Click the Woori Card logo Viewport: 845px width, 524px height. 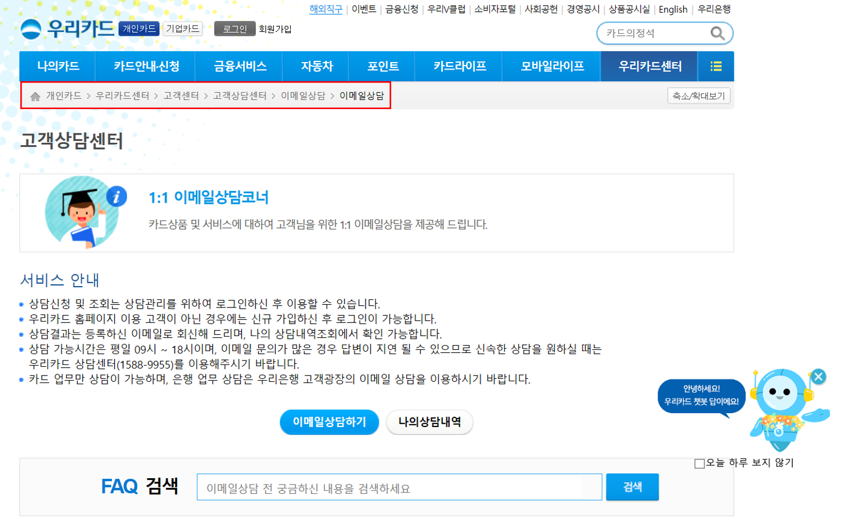[x=67, y=28]
